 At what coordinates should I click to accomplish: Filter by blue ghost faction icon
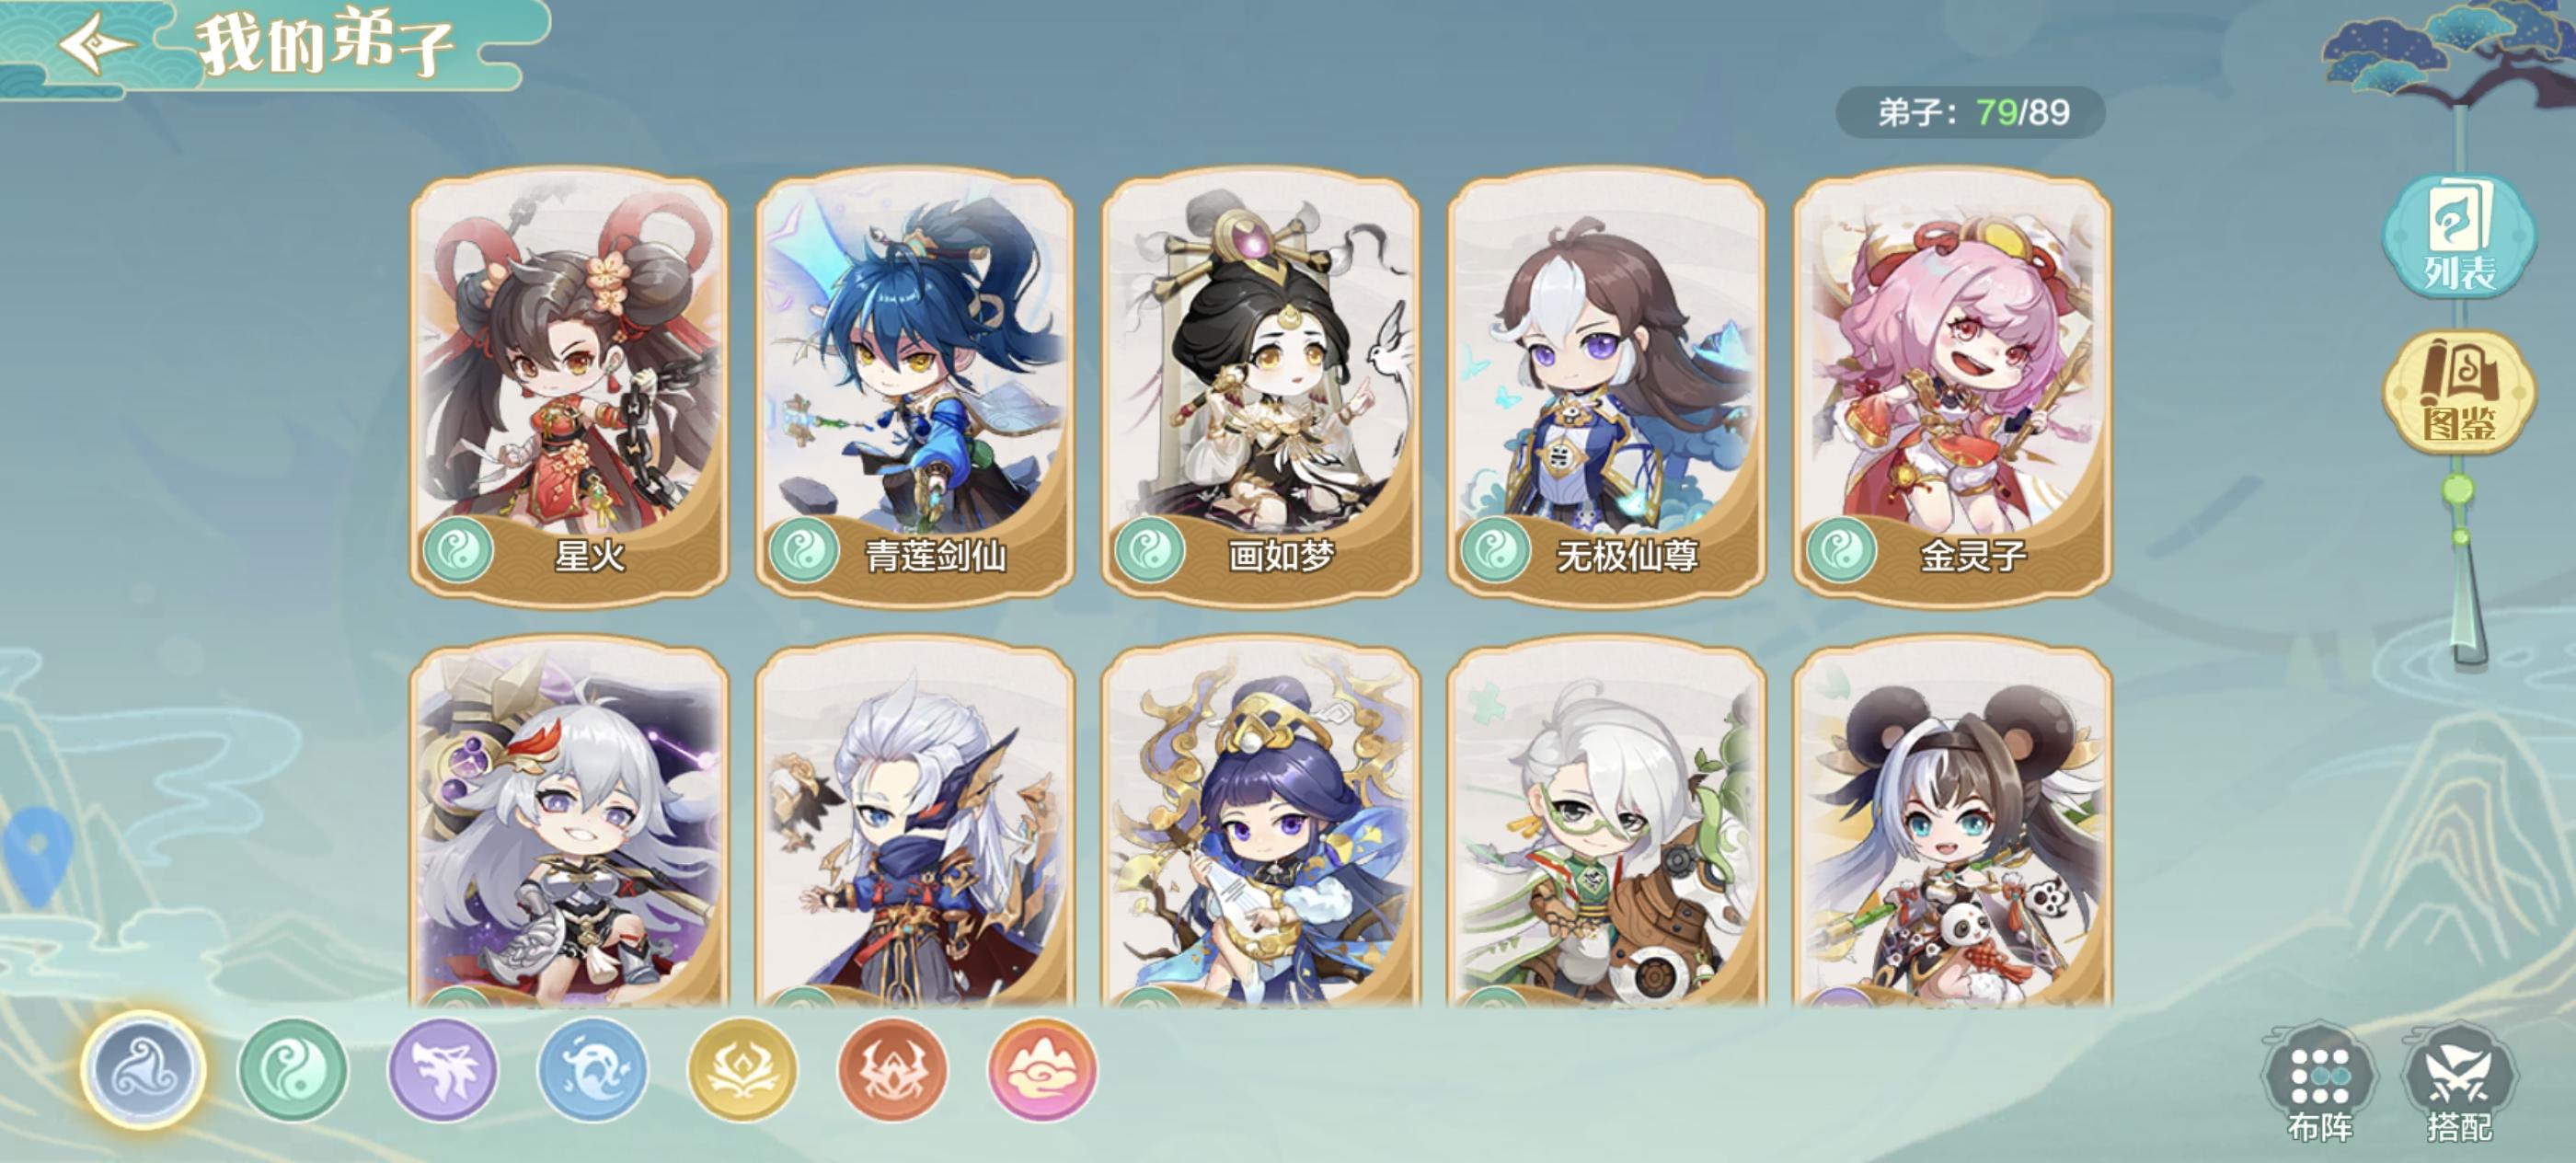click(x=593, y=1070)
